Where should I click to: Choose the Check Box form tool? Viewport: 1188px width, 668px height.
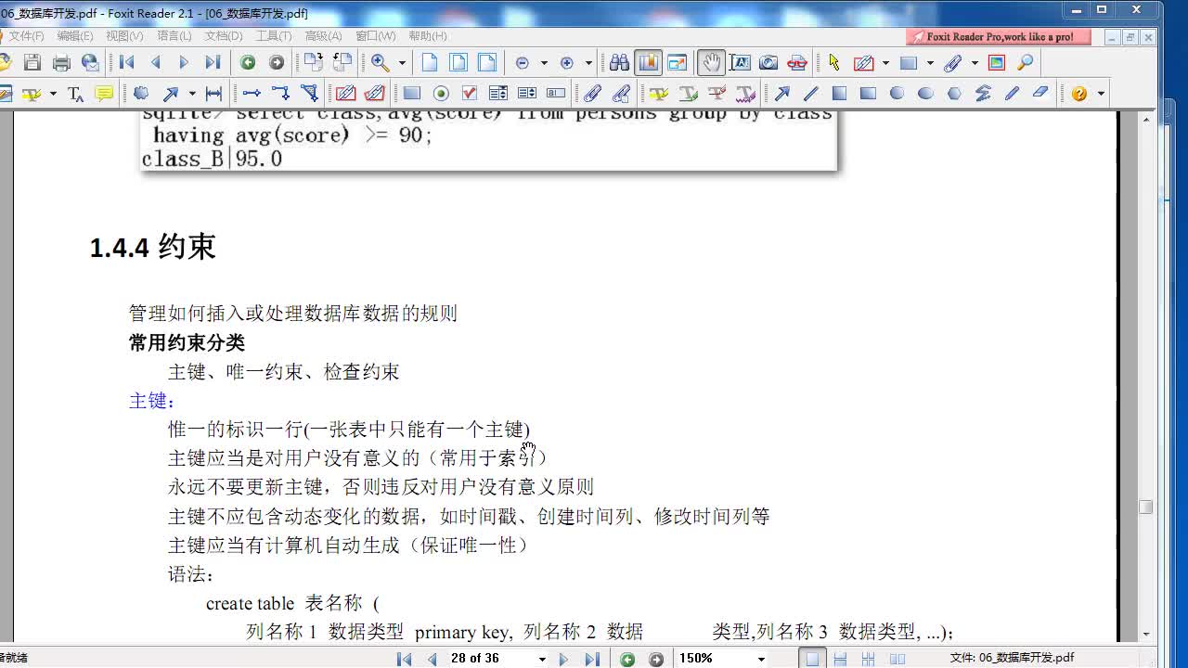tap(470, 94)
